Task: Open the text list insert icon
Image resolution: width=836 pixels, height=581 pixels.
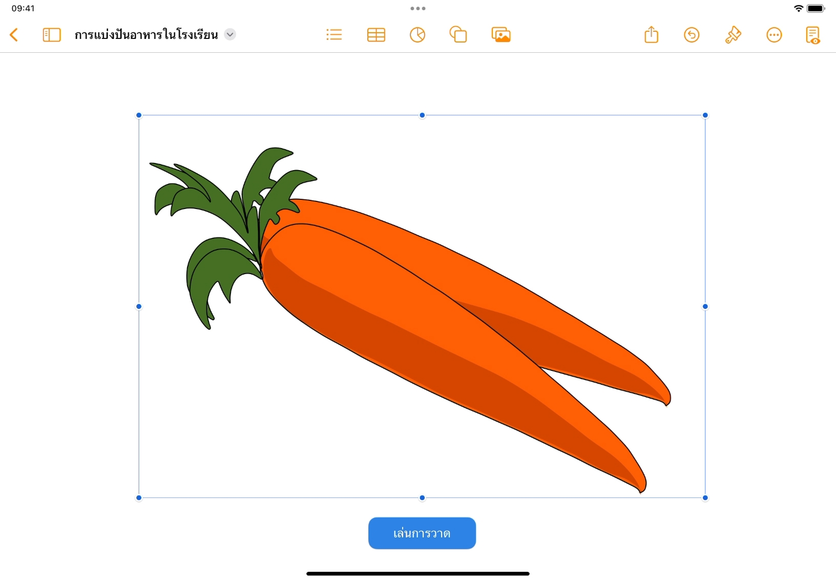Action: click(x=334, y=35)
